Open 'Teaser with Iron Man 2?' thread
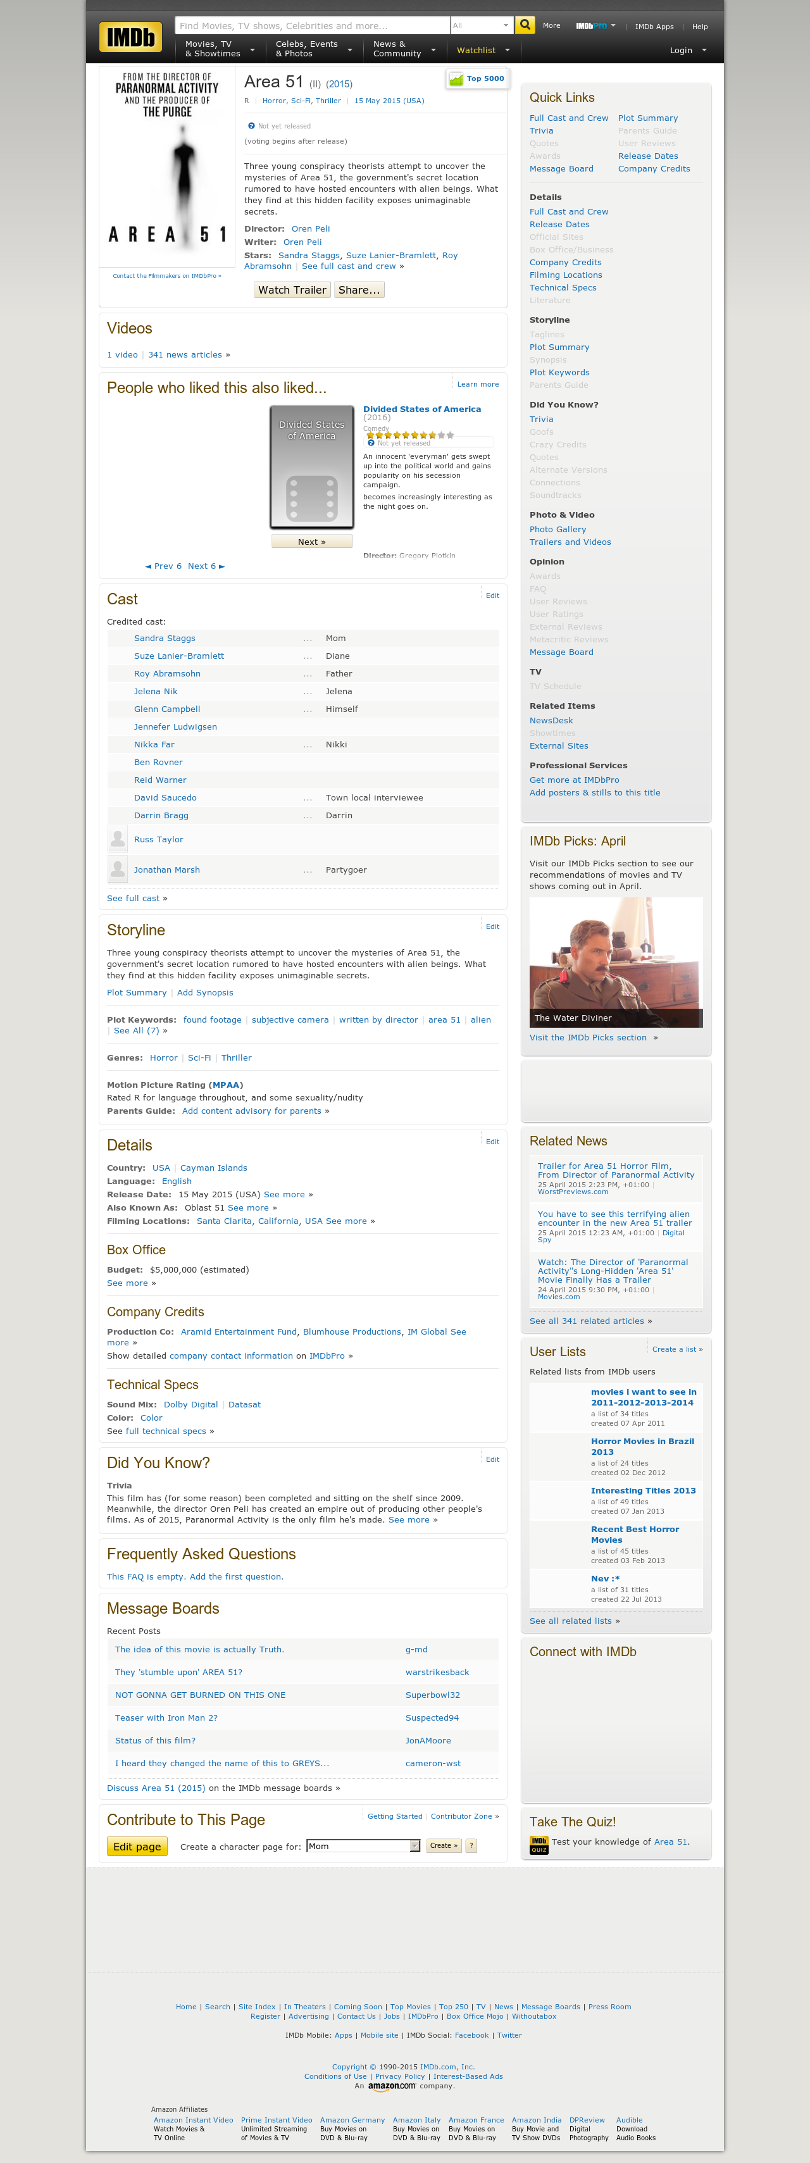Image resolution: width=810 pixels, height=2163 pixels. coord(166,1718)
